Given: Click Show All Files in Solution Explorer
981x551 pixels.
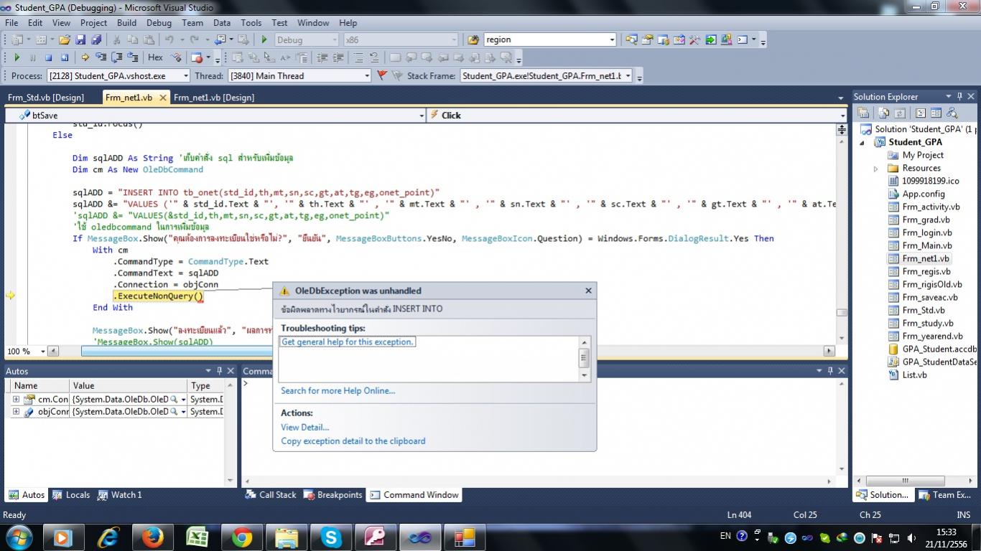Looking at the screenshot, I should coord(884,113).
